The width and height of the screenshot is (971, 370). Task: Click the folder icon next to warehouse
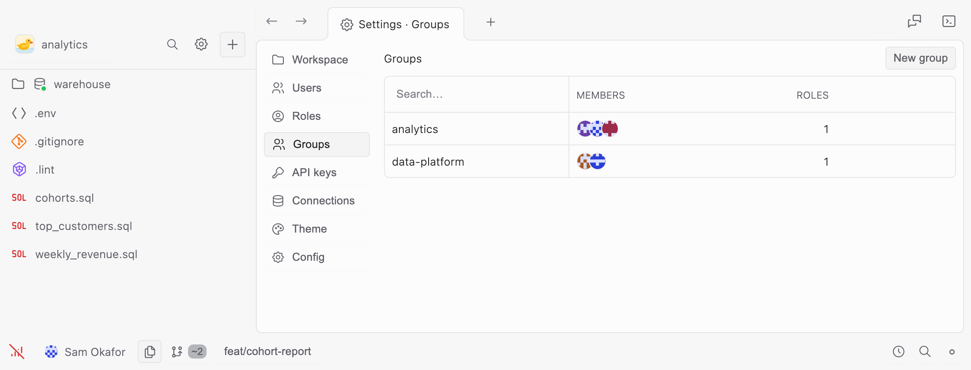(x=18, y=84)
